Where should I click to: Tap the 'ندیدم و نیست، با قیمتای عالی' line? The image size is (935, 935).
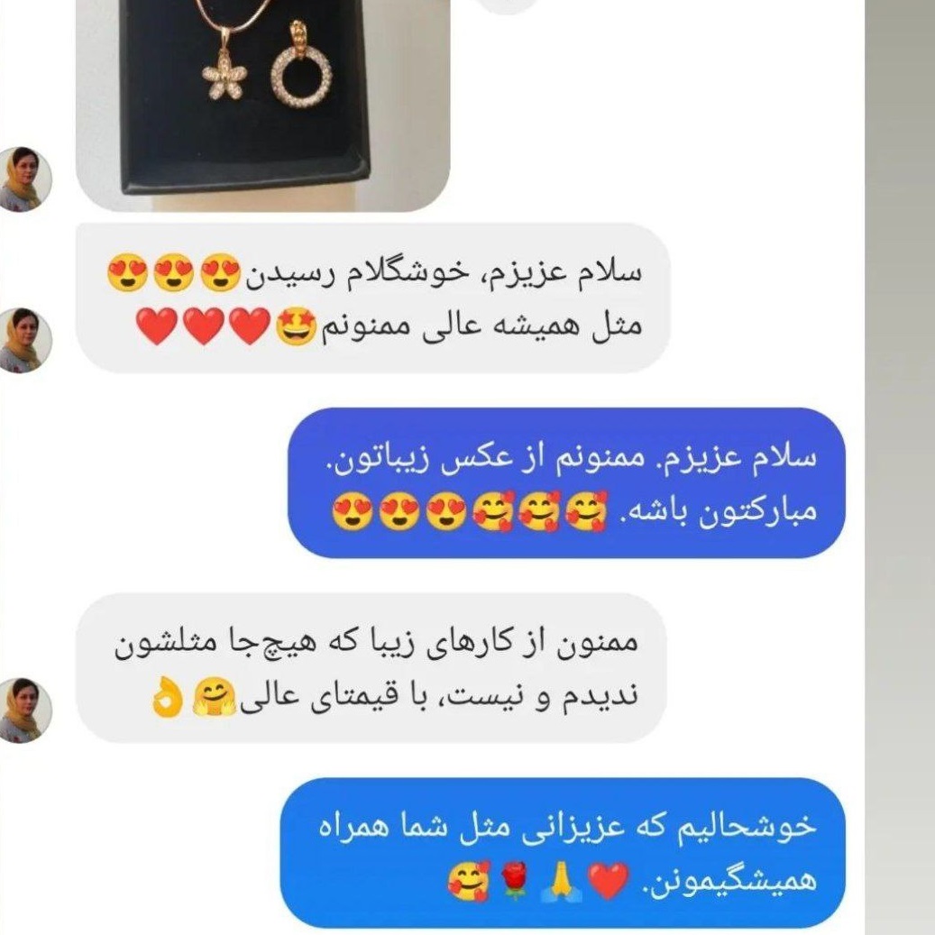coord(438,696)
